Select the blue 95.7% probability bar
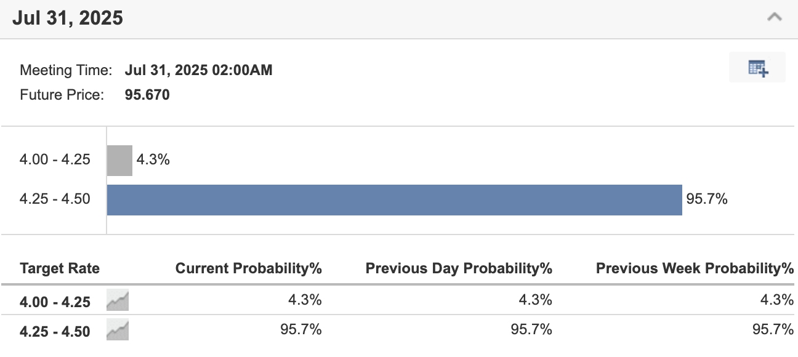Viewport: 798px width, 357px height. (394, 198)
